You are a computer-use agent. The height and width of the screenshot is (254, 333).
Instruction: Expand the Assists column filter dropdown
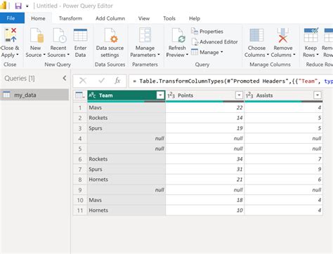click(318, 95)
